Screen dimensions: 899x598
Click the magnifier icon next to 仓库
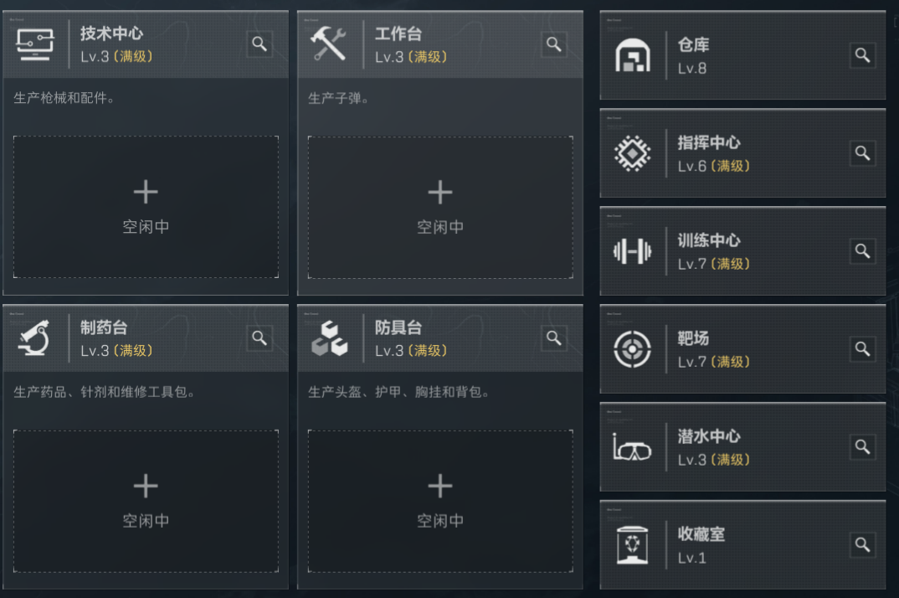pyautogui.click(x=862, y=55)
